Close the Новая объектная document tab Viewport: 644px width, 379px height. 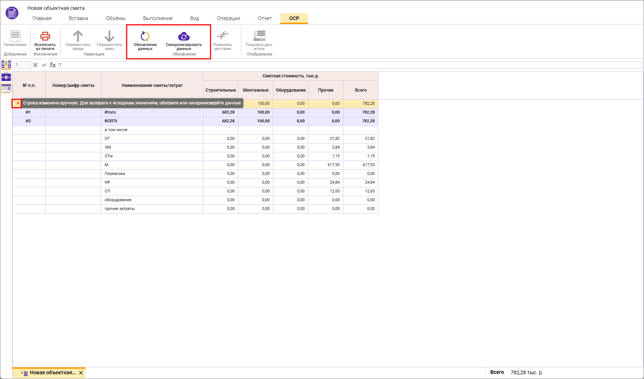(x=81, y=373)
